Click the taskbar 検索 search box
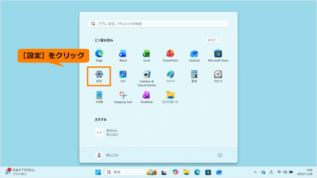Viewport: 317px width, 178px height. (131, 172)
